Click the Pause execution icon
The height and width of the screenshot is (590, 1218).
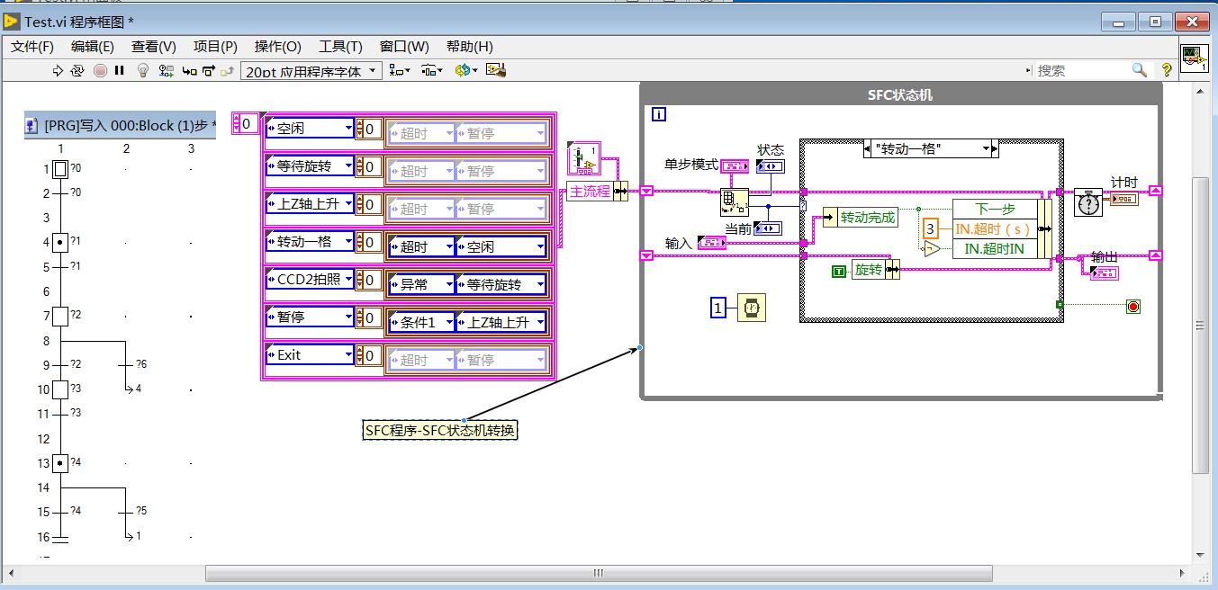119,70
